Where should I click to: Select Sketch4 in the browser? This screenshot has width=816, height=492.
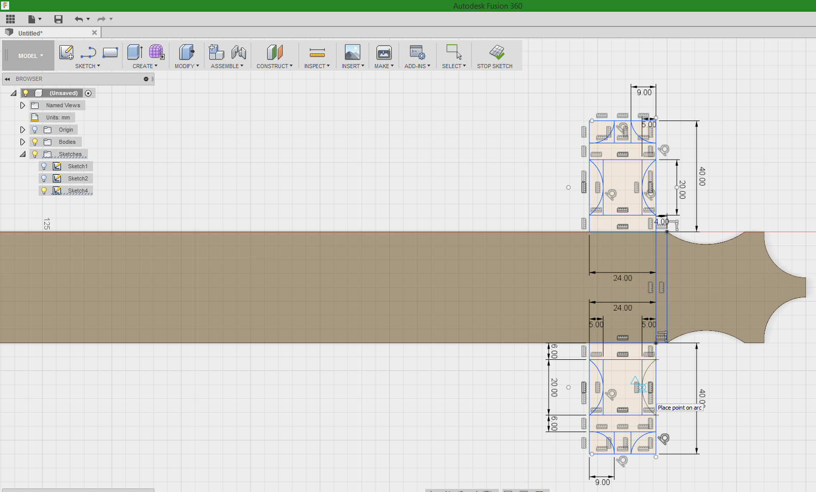[77, 191]
